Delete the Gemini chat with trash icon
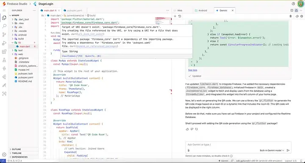305x163 pixels. click(x=291, y=16)
